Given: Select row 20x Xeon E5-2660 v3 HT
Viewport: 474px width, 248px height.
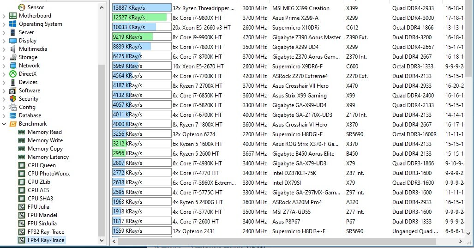Looking at the screenshot, I should click(x=202, y=28).
